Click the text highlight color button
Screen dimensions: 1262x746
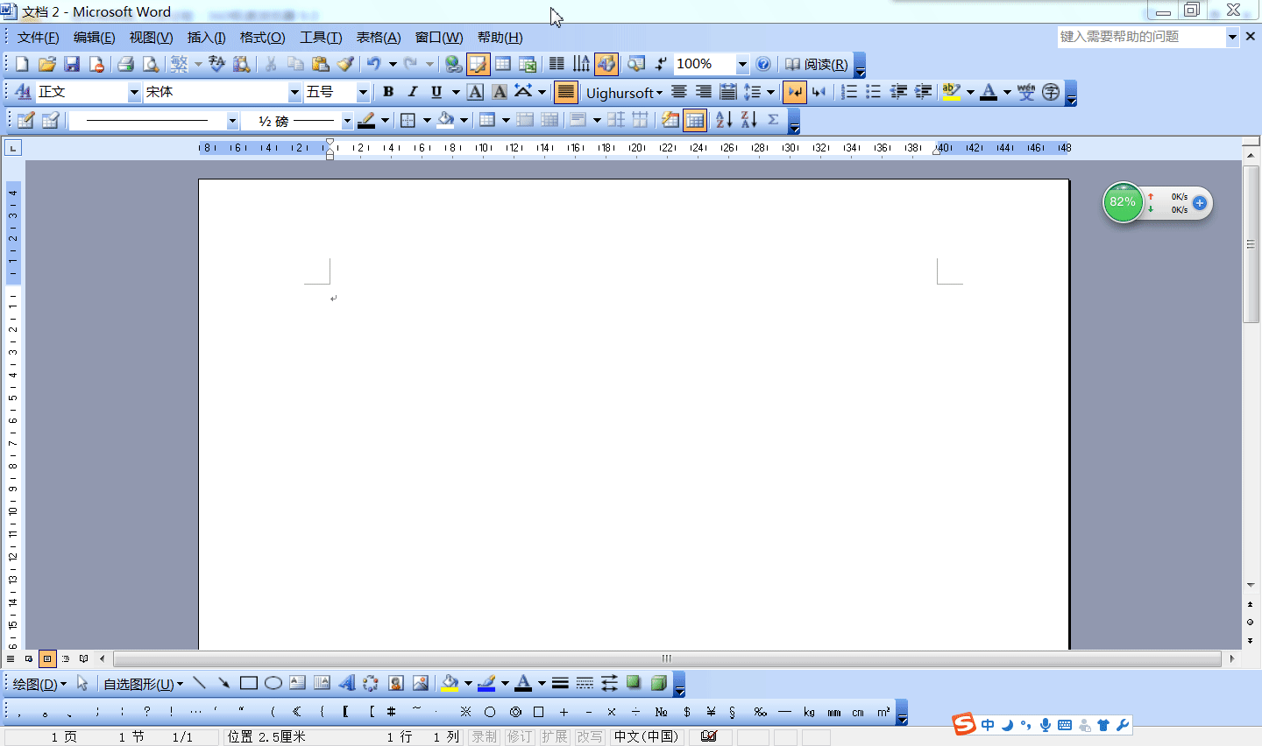951,92
